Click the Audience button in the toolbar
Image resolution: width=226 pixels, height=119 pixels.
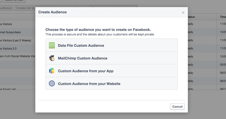click(x=6, y=8)
